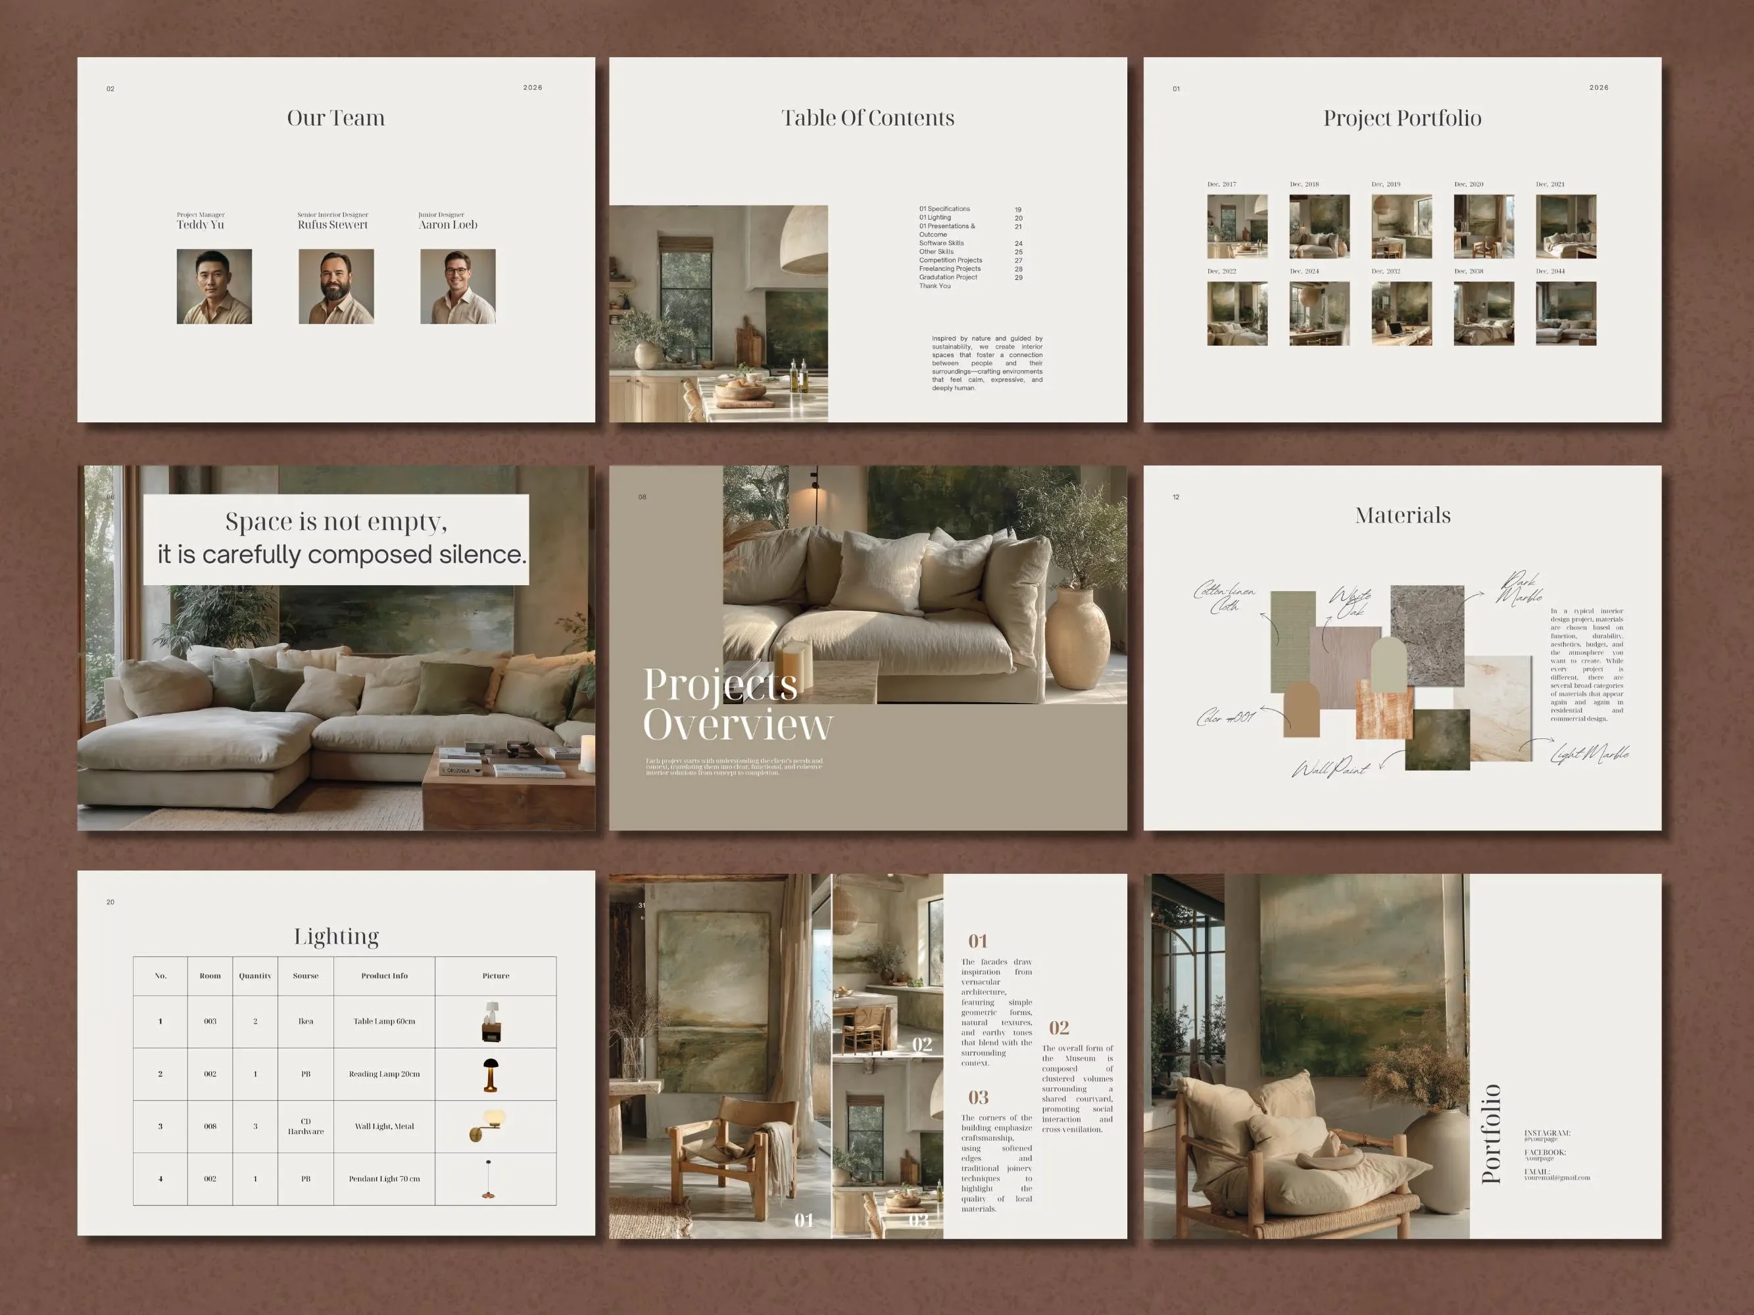The height and width of the screenshot is (1315, 1754).
Task: Open the Dec. 2022 portfolio thumbnail
Action: click(1237, 313)
